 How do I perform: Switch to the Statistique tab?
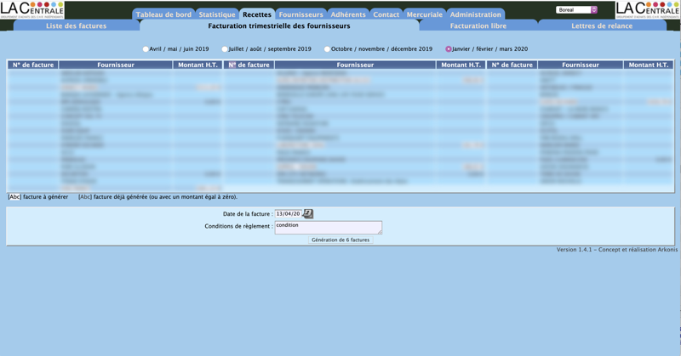pos(217,14)
